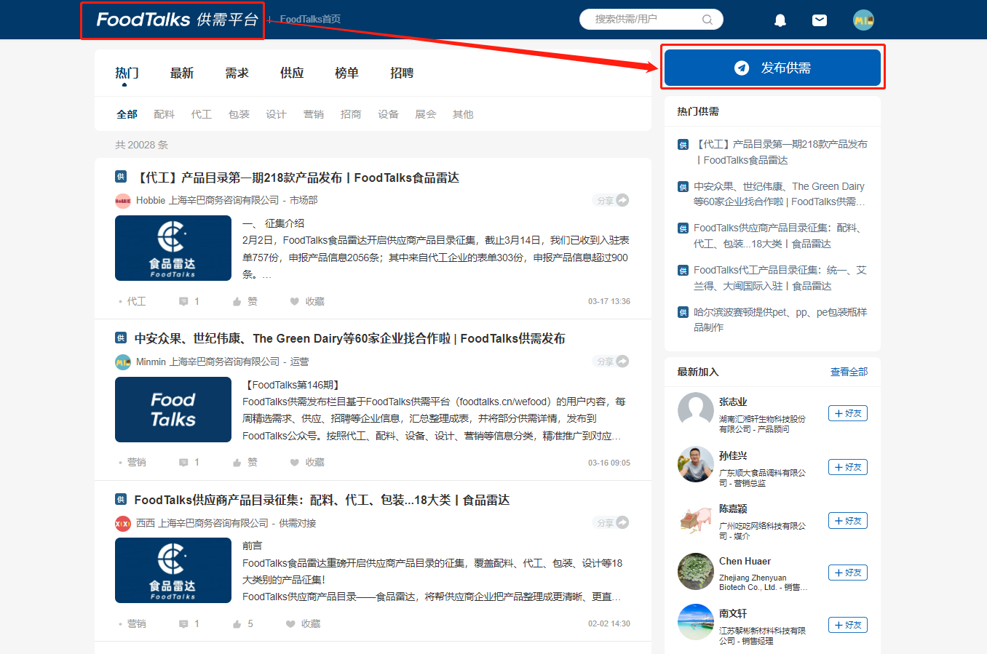The width and height of the screenshot is (987, 654).
Task: Click the 搜索供需/用户 search input field
Action: (x=641, y=20)
